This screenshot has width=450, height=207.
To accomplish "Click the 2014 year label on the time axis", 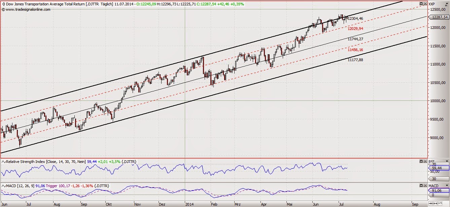I will coord(189,204).
